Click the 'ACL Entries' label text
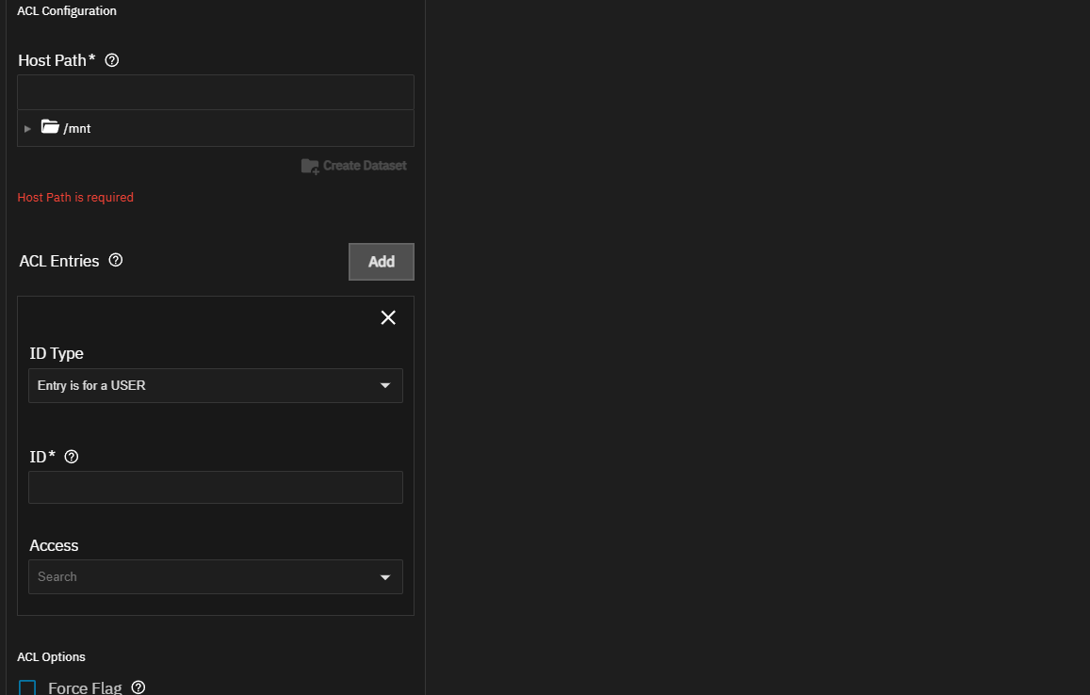The image size is (1090, 695). 59,261
